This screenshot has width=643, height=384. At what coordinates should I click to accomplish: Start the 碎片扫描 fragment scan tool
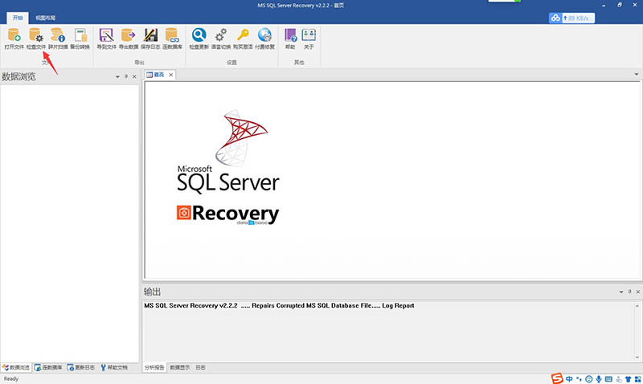pos(58,39)
